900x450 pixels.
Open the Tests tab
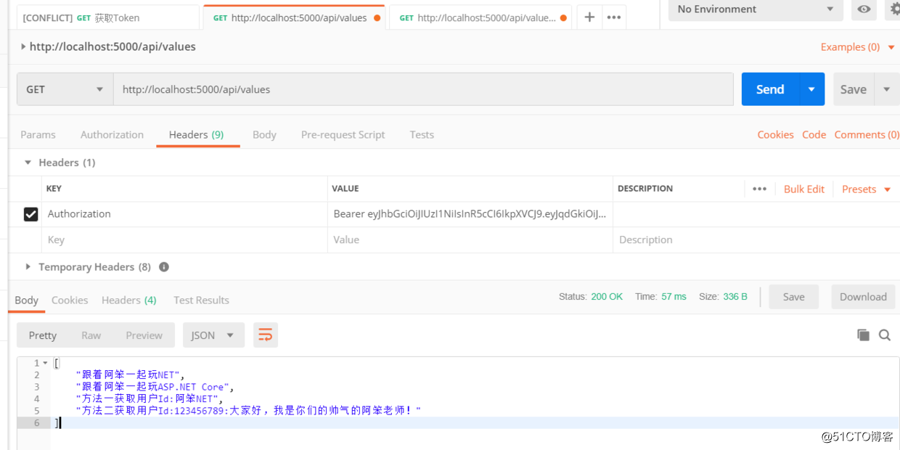click(x=422, y=134)
